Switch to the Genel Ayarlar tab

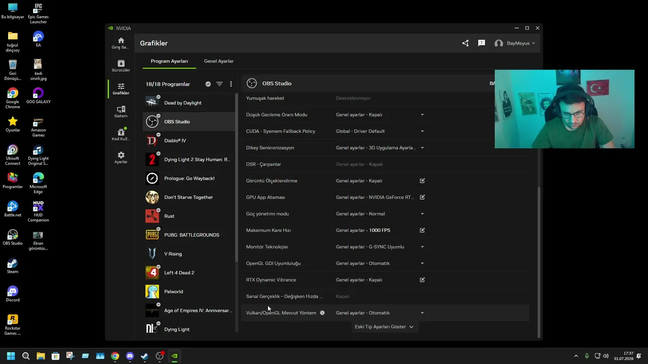(219, 61)
